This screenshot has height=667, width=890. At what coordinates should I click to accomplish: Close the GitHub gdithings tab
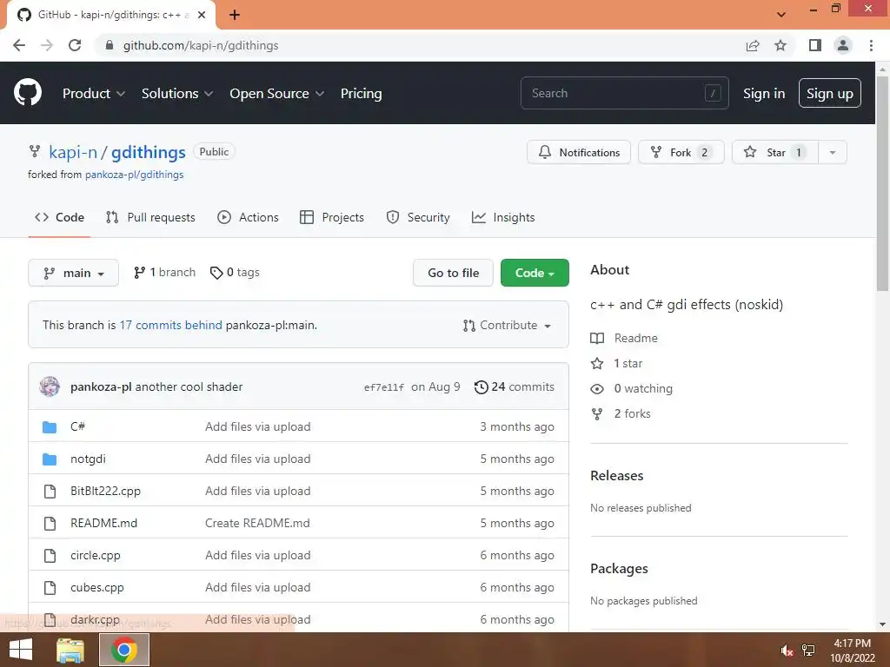pos(202,15)
